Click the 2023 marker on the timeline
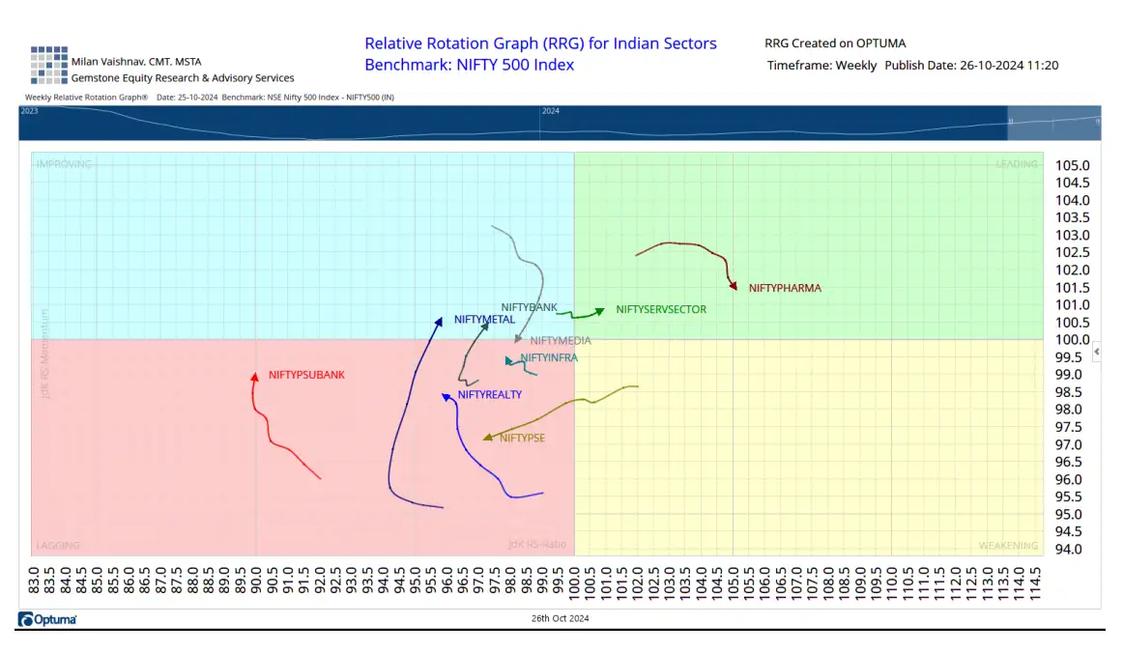This screenshot has height=653, width=1123. (x=30, y=111)
